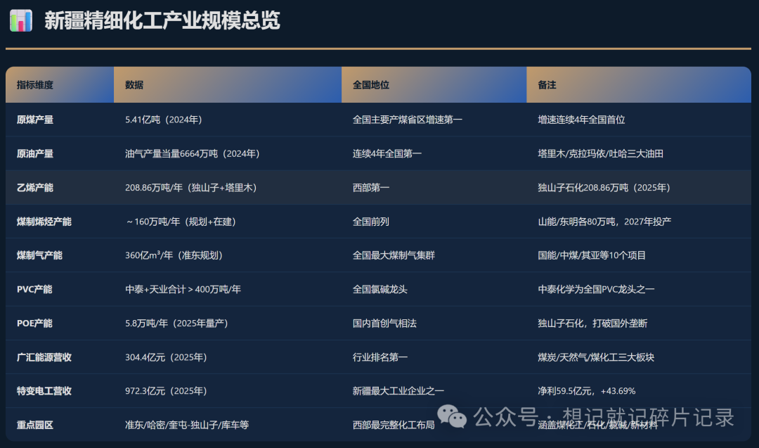Click the title 新疆精细化工产业规模总览
Image resolution: width=759 pixels, height=448 pixels.
162,21
